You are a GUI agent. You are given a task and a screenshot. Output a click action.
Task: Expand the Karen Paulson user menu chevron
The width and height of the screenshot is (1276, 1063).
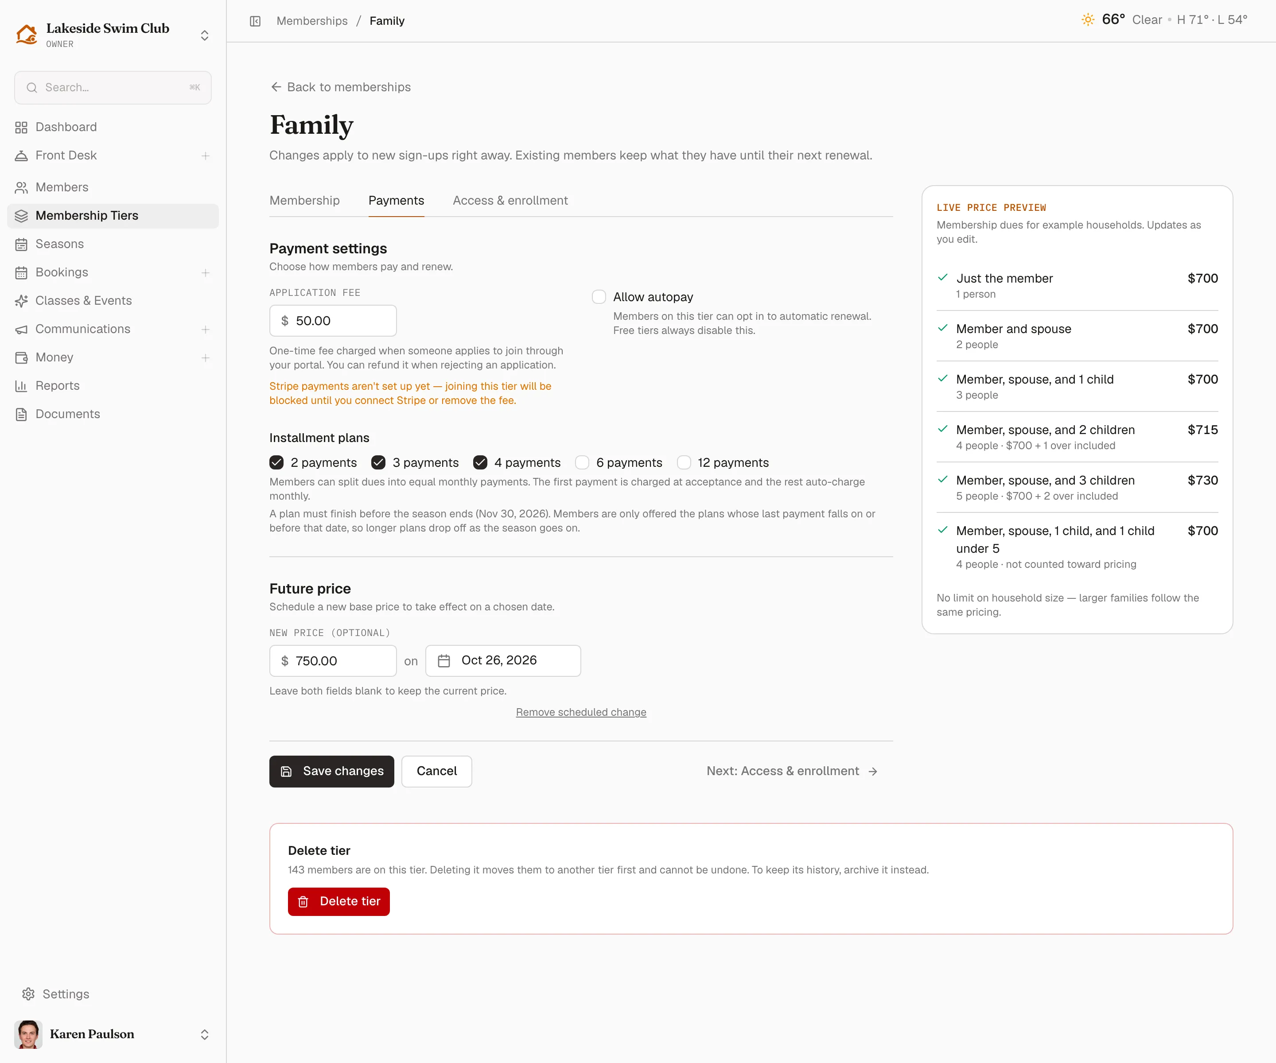tap(205, 1035)
